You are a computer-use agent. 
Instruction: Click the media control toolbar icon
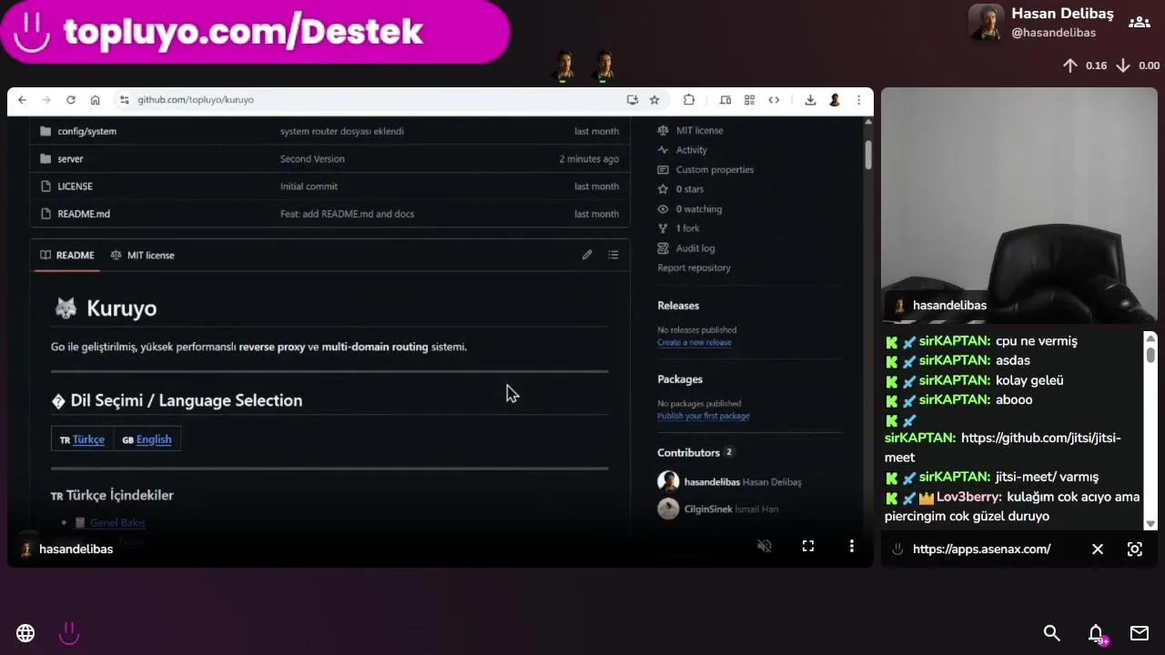click(725, 100)
